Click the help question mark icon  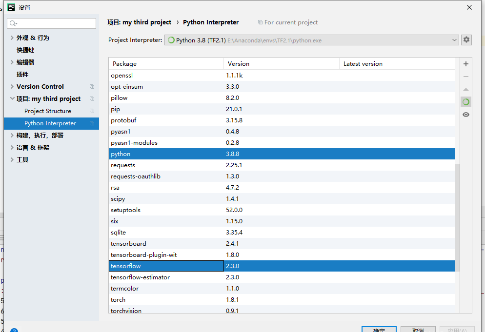(14, 330)
